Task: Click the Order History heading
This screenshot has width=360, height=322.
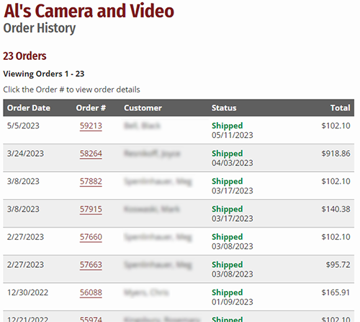Action: point(40,28)
